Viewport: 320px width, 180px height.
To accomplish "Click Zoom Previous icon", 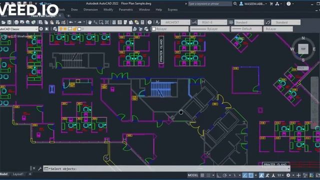I will click(106, 22).
